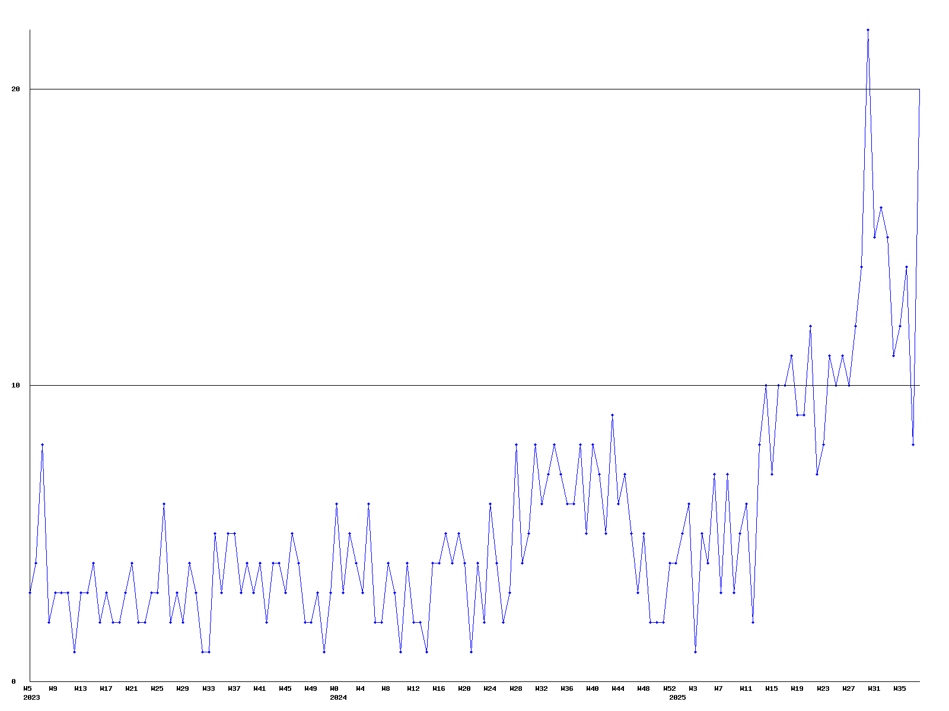Click the W49 week label
949x711 pixels.
point(311,688)
